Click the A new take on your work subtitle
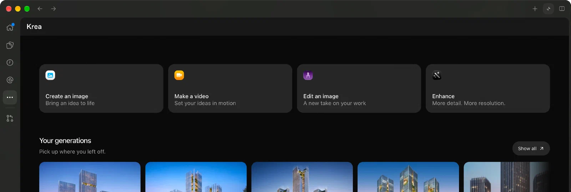Screen dimensions: 571x192 coord(335,103)
